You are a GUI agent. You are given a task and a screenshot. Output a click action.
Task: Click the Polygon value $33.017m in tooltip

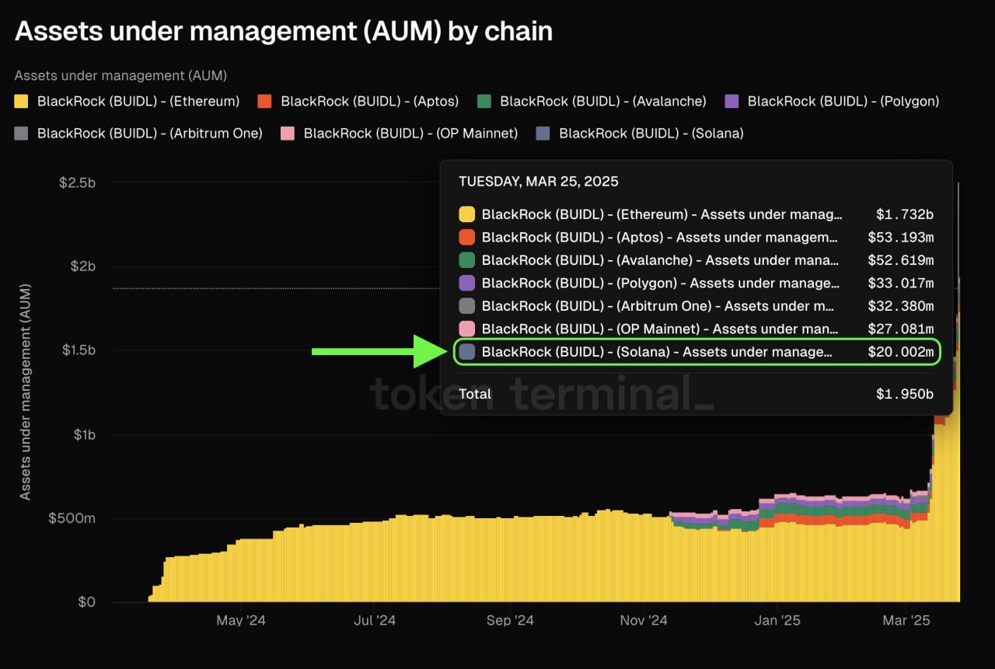(x=901, y=284)
